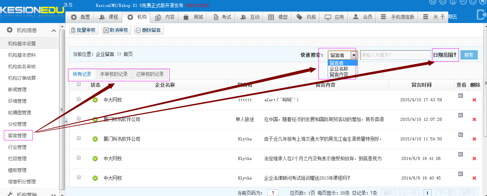Click the 搜索 search button
The image size is (487, 196).
pos(469,55)
